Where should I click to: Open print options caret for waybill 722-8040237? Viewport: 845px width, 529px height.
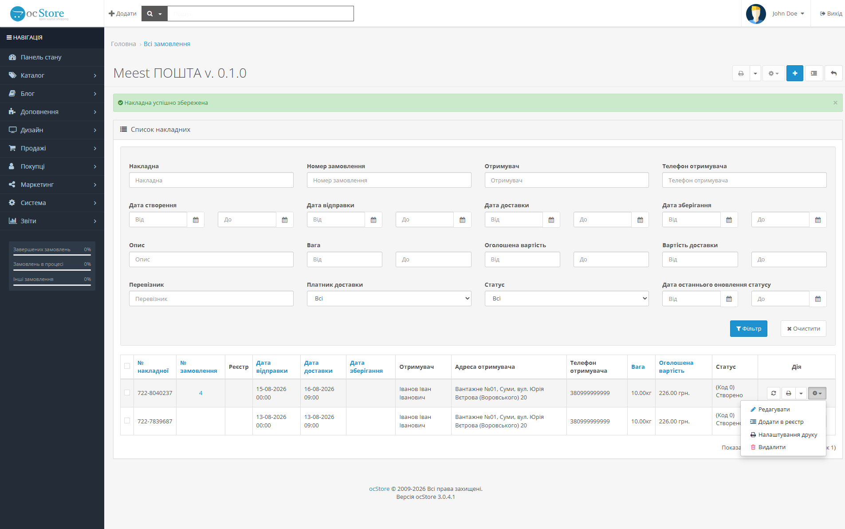pyautogui.click(x=801, y=393)
